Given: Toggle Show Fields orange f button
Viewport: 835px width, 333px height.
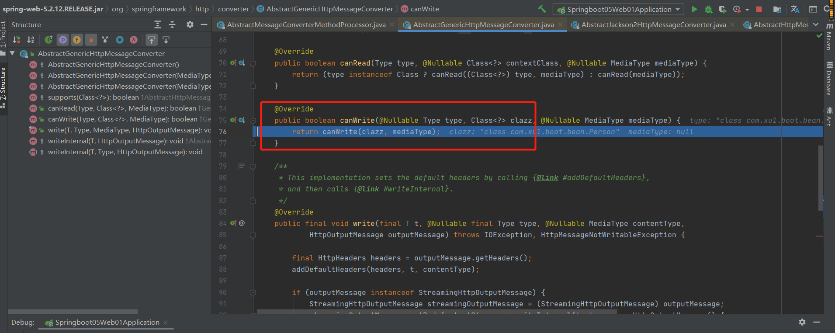Looking at the screenshot, I should pos(77,40).
